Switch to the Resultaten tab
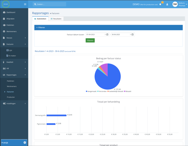 [56, 19]
